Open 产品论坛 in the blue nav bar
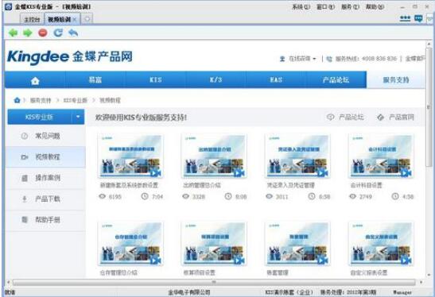This screenshot has width=435, height=297. tap(336, 79)
